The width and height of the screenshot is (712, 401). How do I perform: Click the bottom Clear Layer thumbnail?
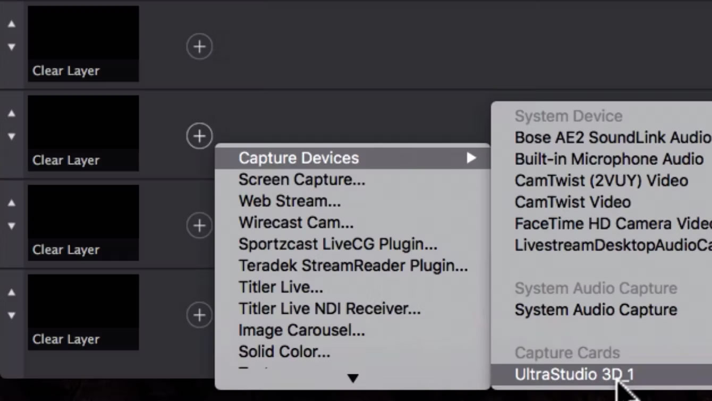pyautogui.click(x=83, y=312)
